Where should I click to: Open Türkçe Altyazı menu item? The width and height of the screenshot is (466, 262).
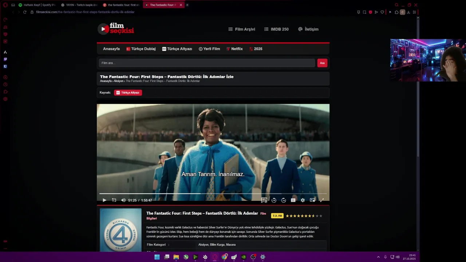tap(177, 49)
